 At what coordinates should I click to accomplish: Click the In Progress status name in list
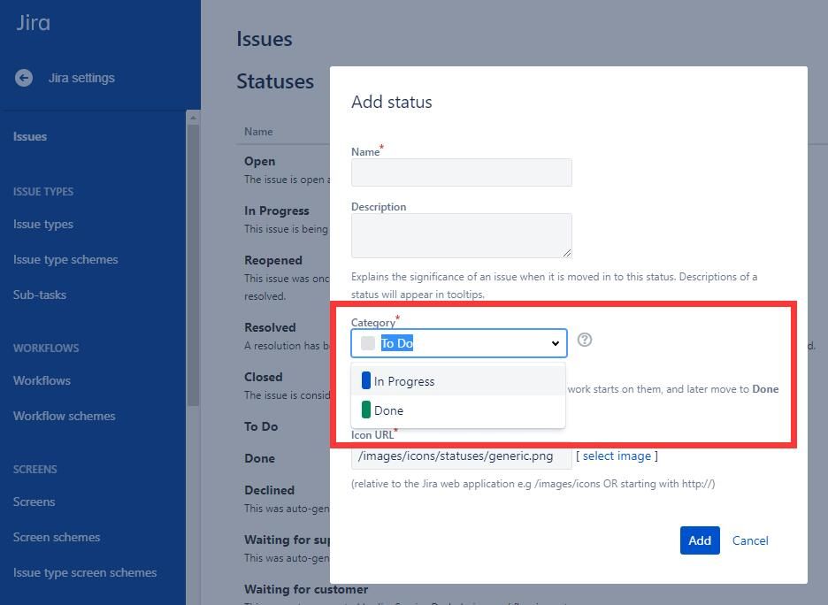pyautogui.click(x=276, y=211)
